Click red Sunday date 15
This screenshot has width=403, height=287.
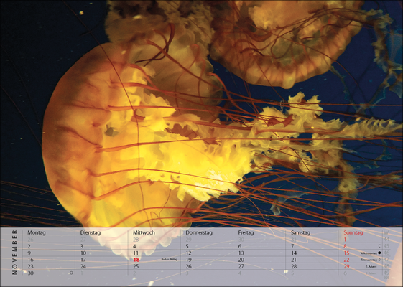pos(347,253)
